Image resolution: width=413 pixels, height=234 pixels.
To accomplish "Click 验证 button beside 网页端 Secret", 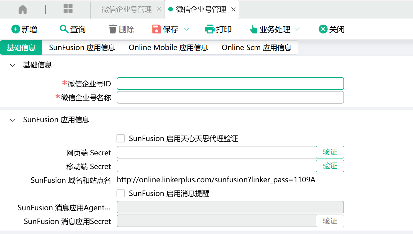I will point(330,152).
